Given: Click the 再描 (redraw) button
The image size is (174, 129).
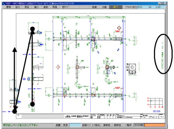Looking at the screenshot, I should tap(55, 7).
